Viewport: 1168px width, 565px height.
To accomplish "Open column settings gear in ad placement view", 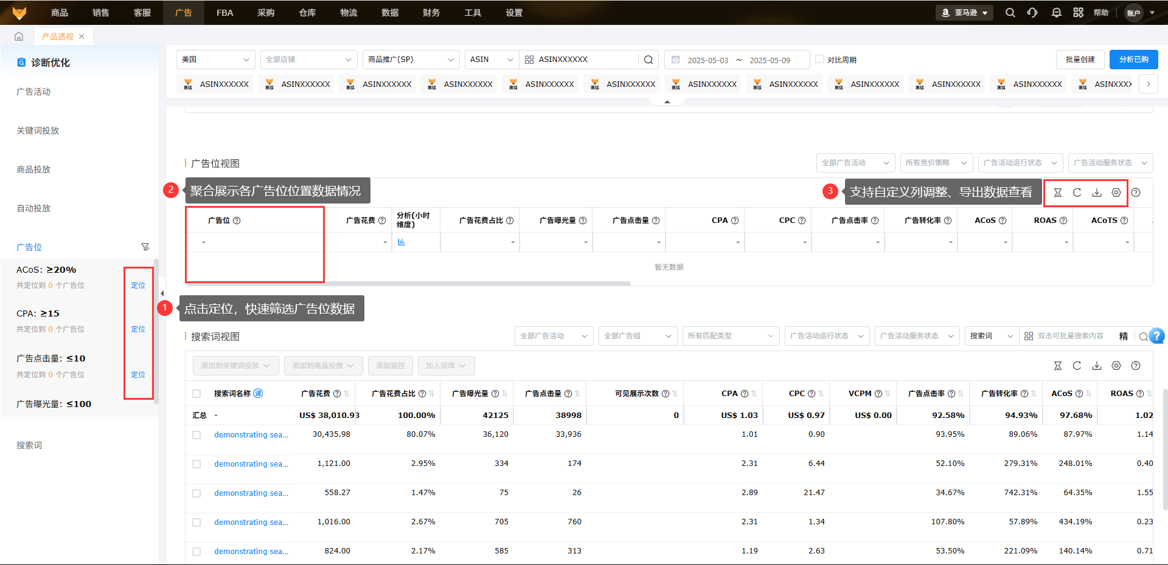I will point(1116,193).
